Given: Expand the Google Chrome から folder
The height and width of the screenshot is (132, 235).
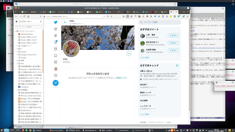Looking at the screenshot, I should (x=17, y=55).
